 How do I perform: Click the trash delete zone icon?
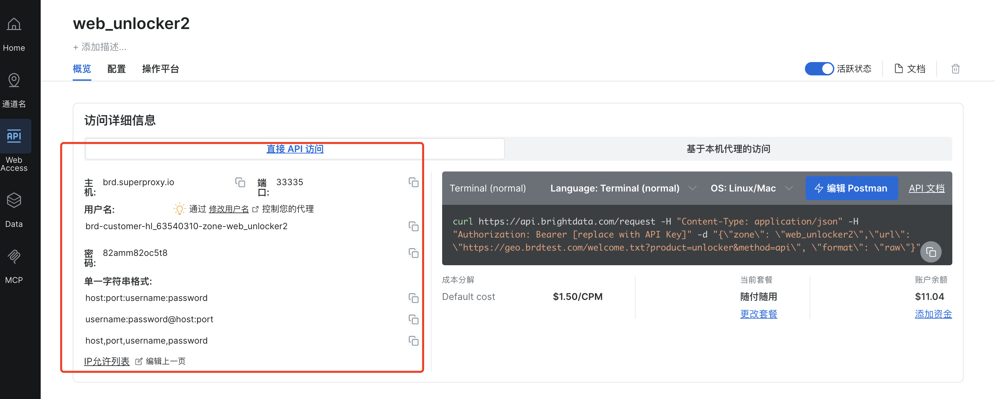click(x=955, y=69)
